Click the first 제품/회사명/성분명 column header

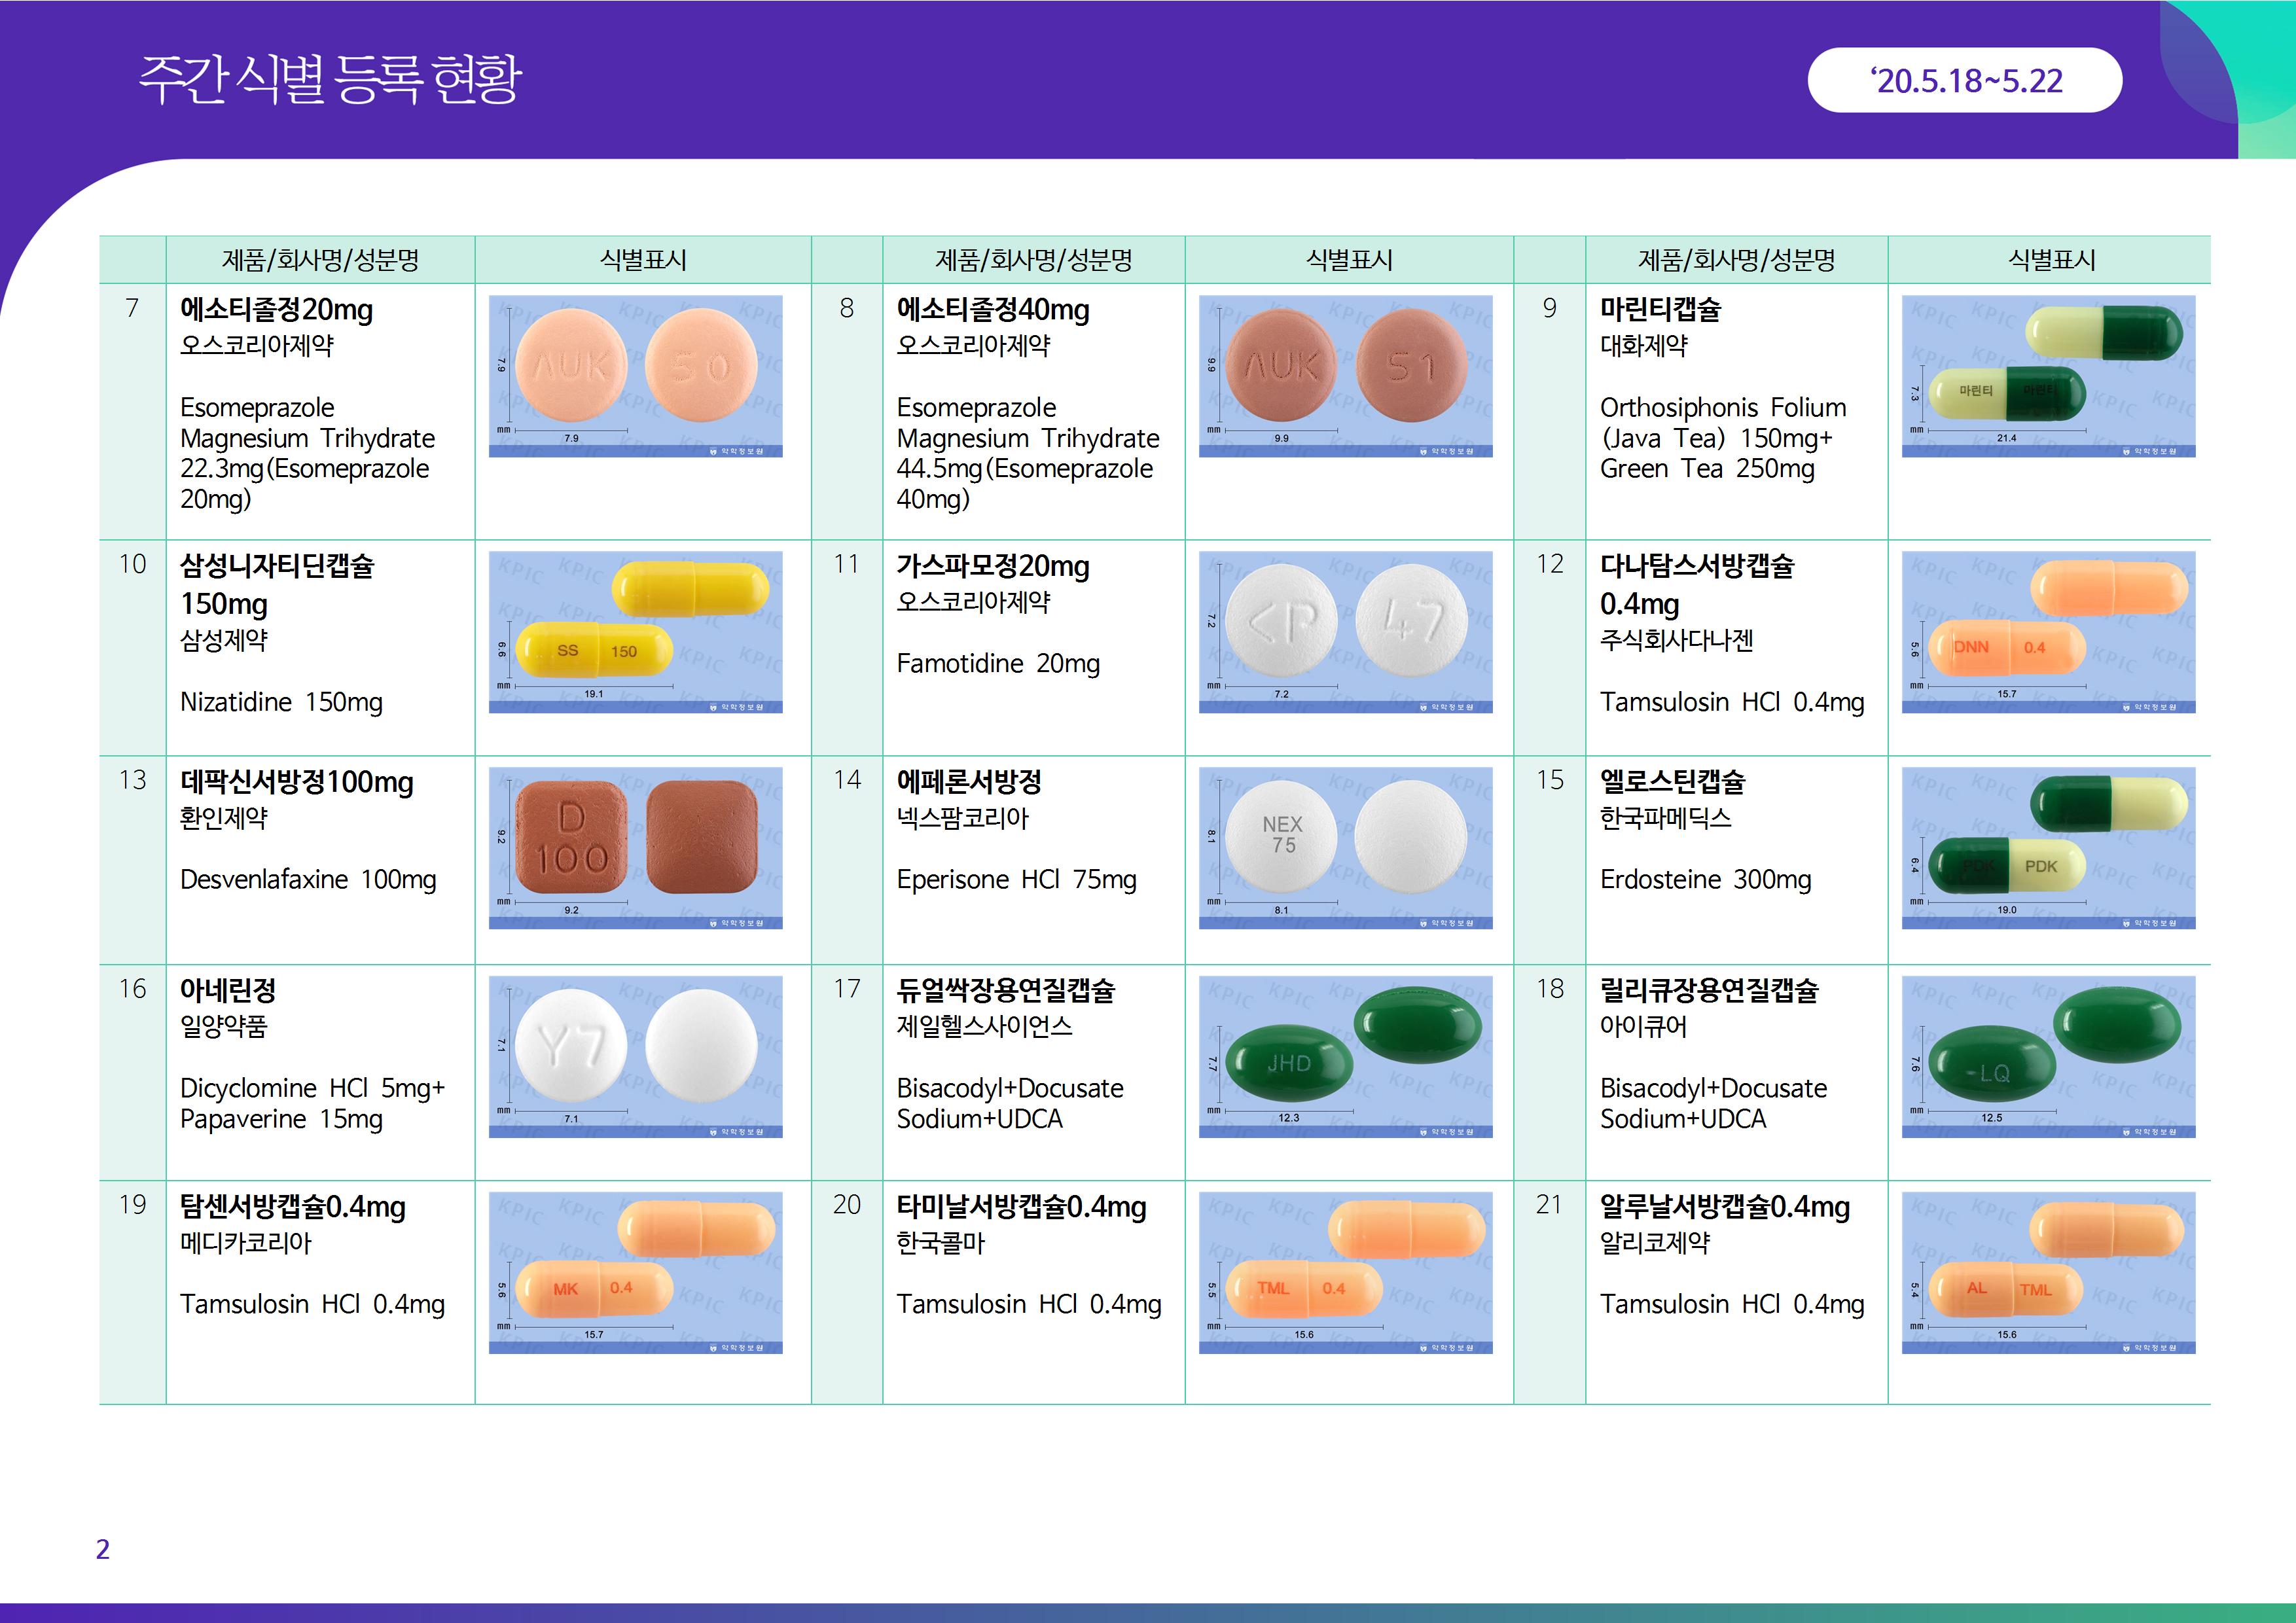320,260
